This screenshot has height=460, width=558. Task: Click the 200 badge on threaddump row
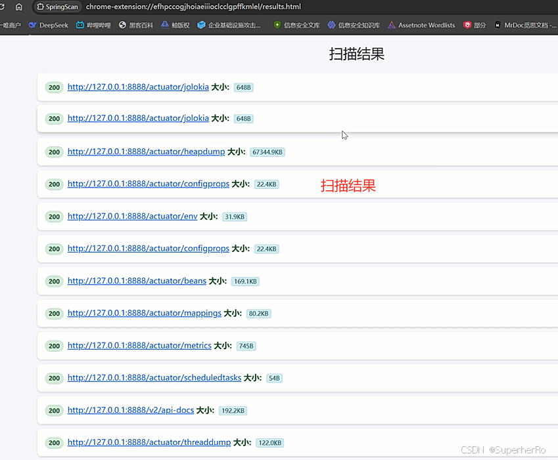click(x=54, y=443)
